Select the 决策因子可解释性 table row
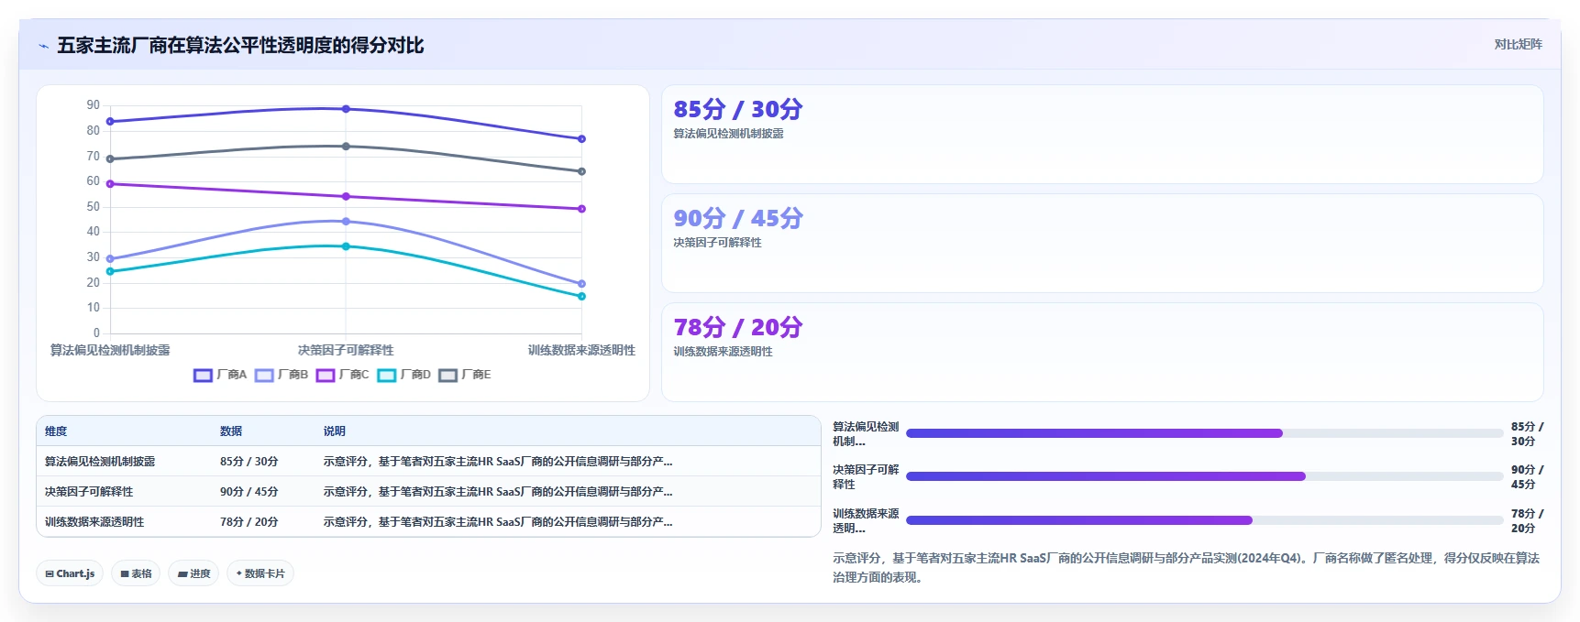Viewport: 1580px width, 622px height. [428, 492]
